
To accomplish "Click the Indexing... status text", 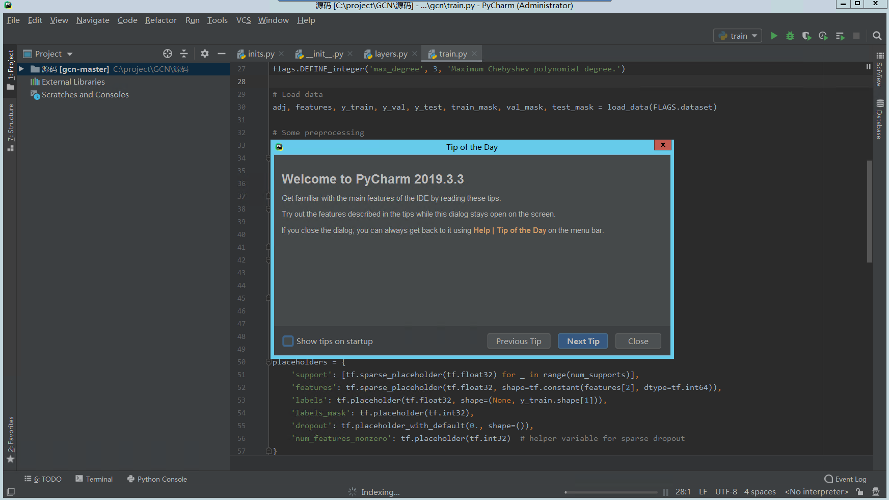I will tap(381, 492).
